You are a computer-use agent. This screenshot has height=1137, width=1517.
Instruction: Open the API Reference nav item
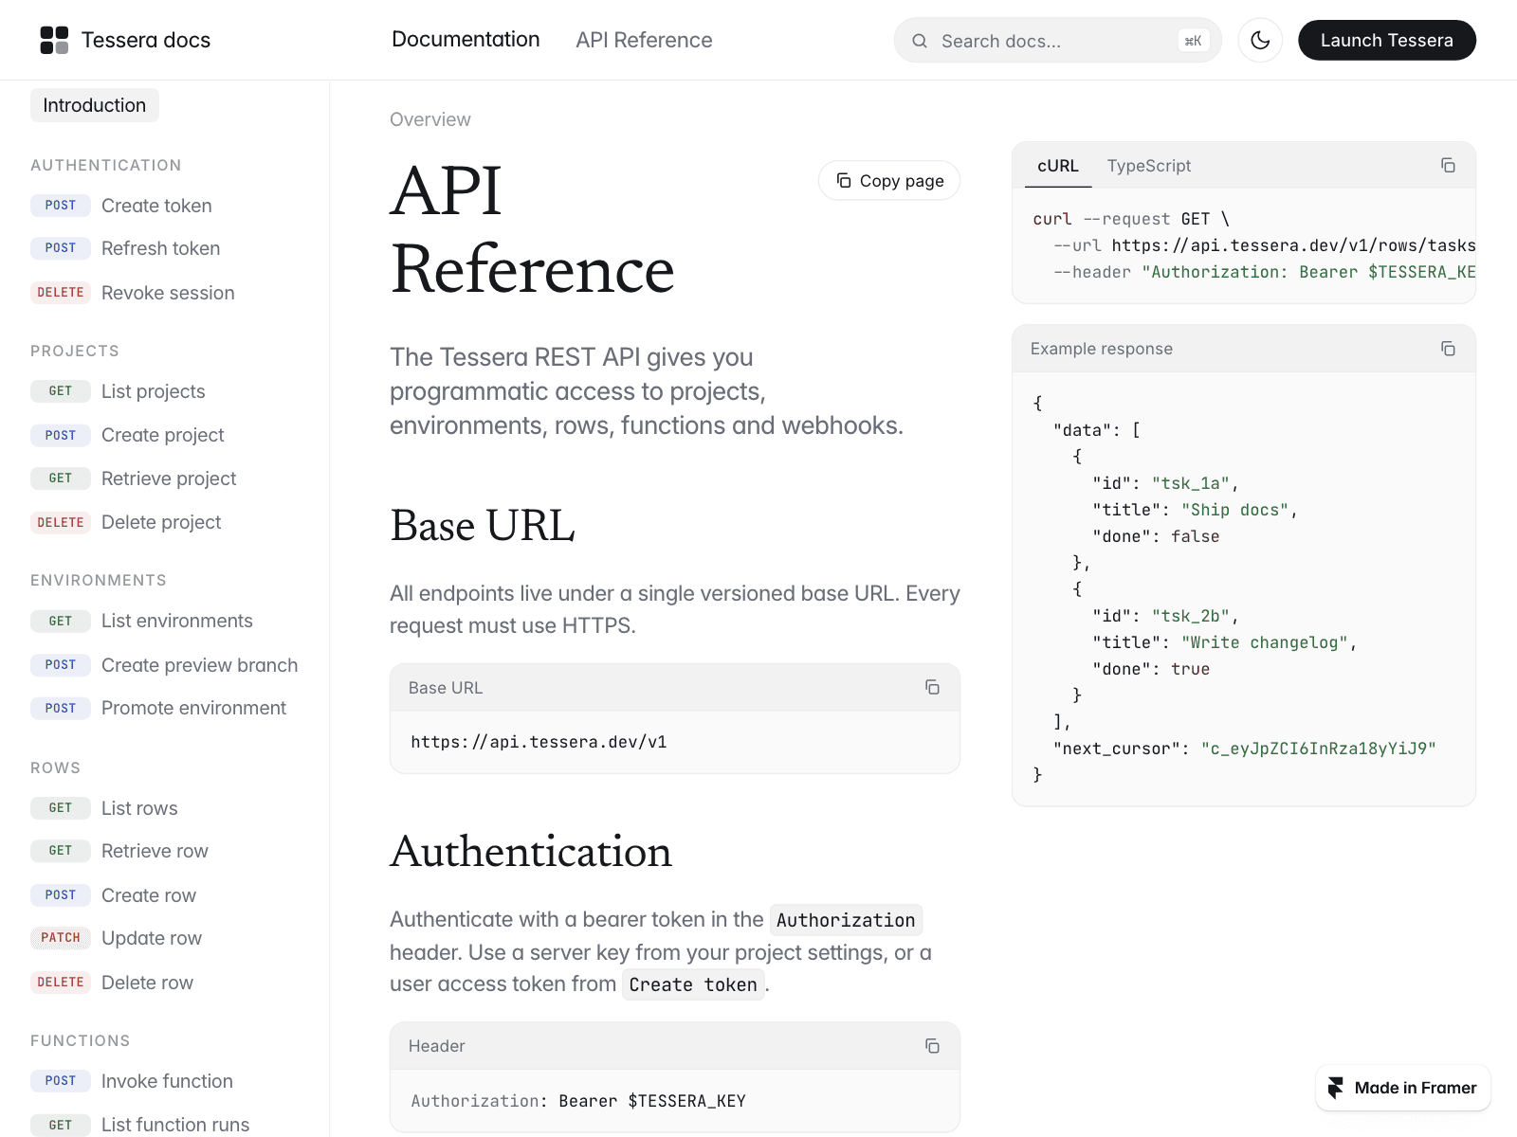(x=644, y=40)
